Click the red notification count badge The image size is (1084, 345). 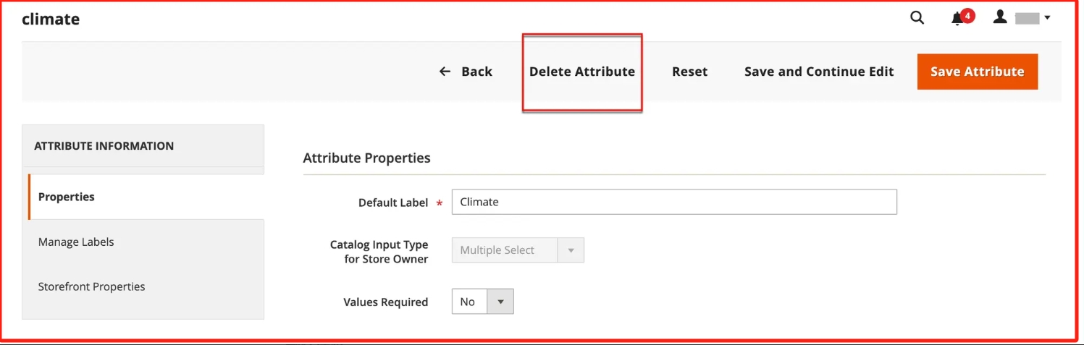[x=967, y=15]
